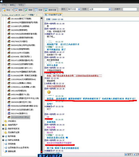
Task: Click the group icon beside 31318857
Action: (x=9, y=26)
